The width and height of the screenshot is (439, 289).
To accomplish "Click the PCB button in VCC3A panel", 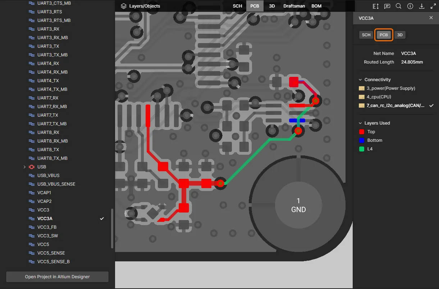I will point(384,35).
